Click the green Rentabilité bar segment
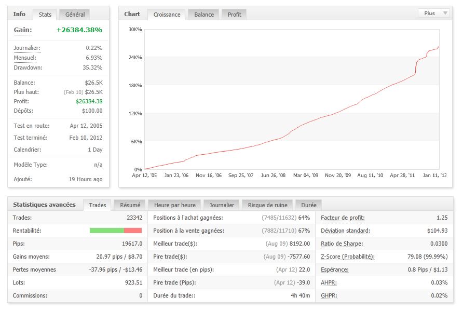 pos(106,231)
